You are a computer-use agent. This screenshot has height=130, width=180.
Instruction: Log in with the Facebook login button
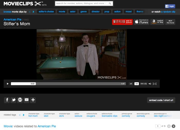click(170, 6)
